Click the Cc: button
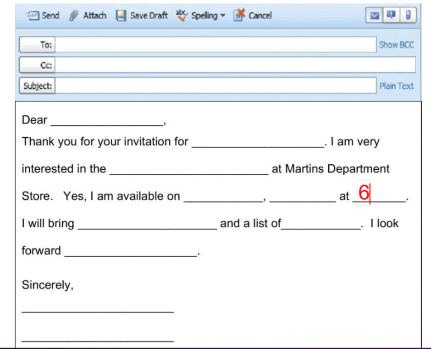 [x=38, y=65]
